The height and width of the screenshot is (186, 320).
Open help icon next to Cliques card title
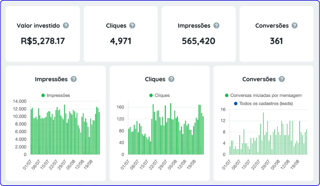(132, 26)
